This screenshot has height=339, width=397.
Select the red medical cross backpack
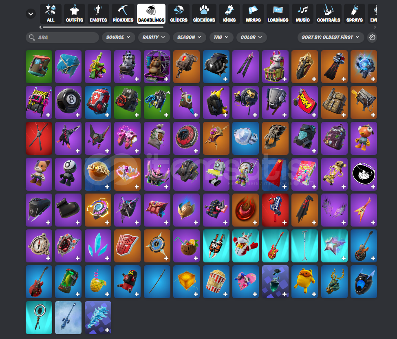point(98,103)
